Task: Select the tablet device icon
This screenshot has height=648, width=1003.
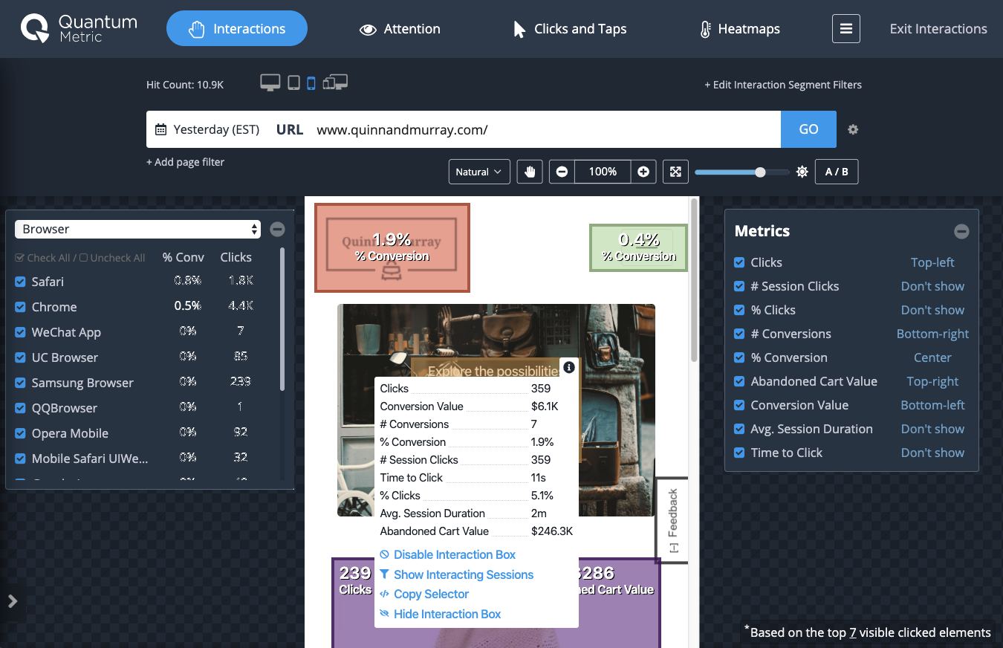Action: click(x=293, y=83)
